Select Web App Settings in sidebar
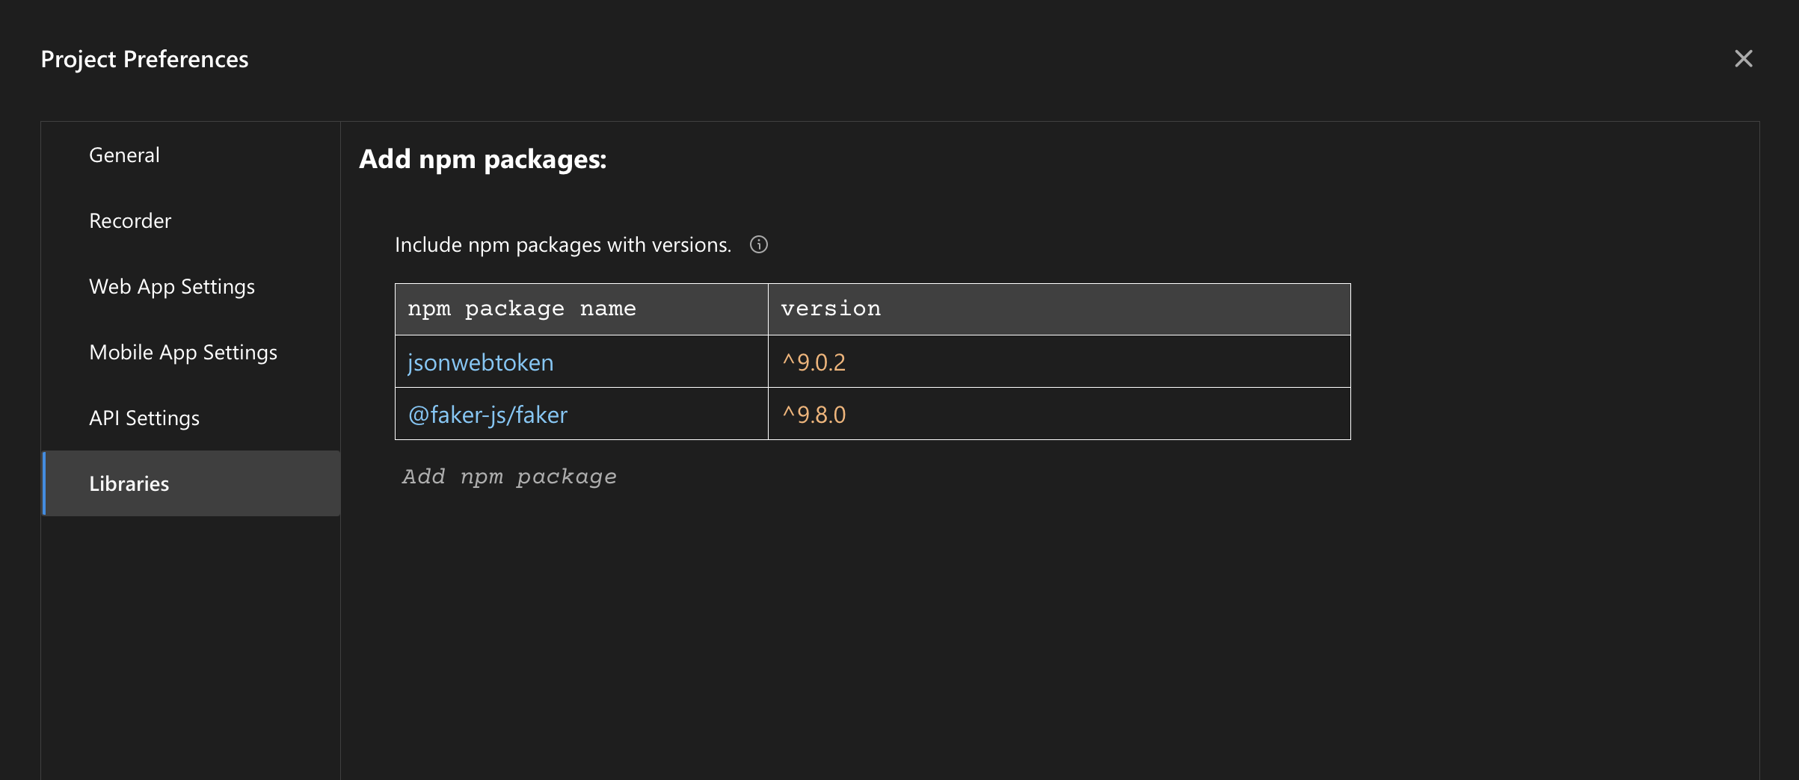This screenshot has width=1799, height=780. [x=172, y=287]
